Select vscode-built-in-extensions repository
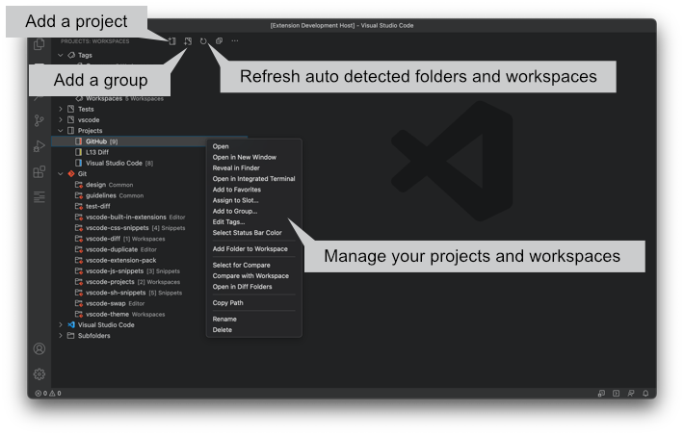The height and width of the screenshot is (436, 684). click(129, 218)
